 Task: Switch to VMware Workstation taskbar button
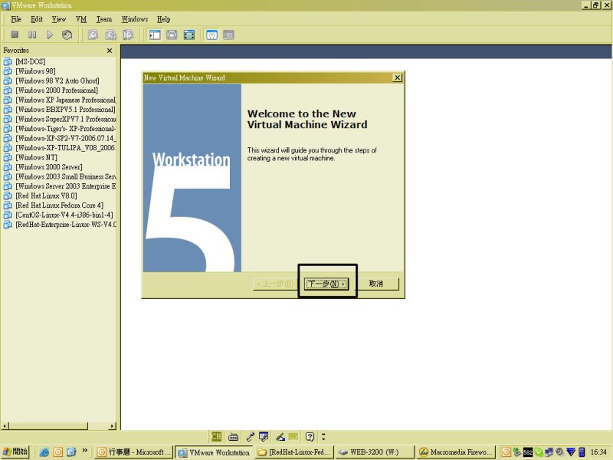[214, 452]
